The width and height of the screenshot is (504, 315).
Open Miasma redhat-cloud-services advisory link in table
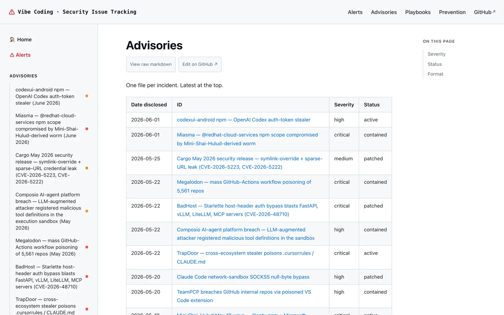click(248, 139)
